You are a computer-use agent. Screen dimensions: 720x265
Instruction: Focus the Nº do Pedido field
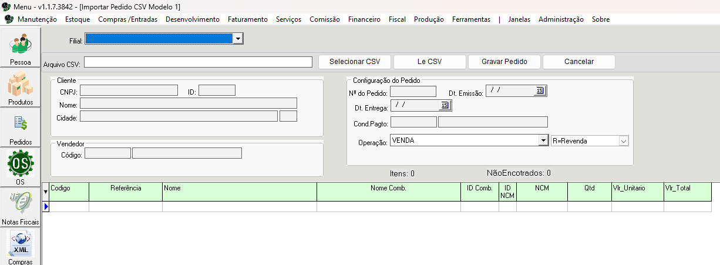[413, 91]
